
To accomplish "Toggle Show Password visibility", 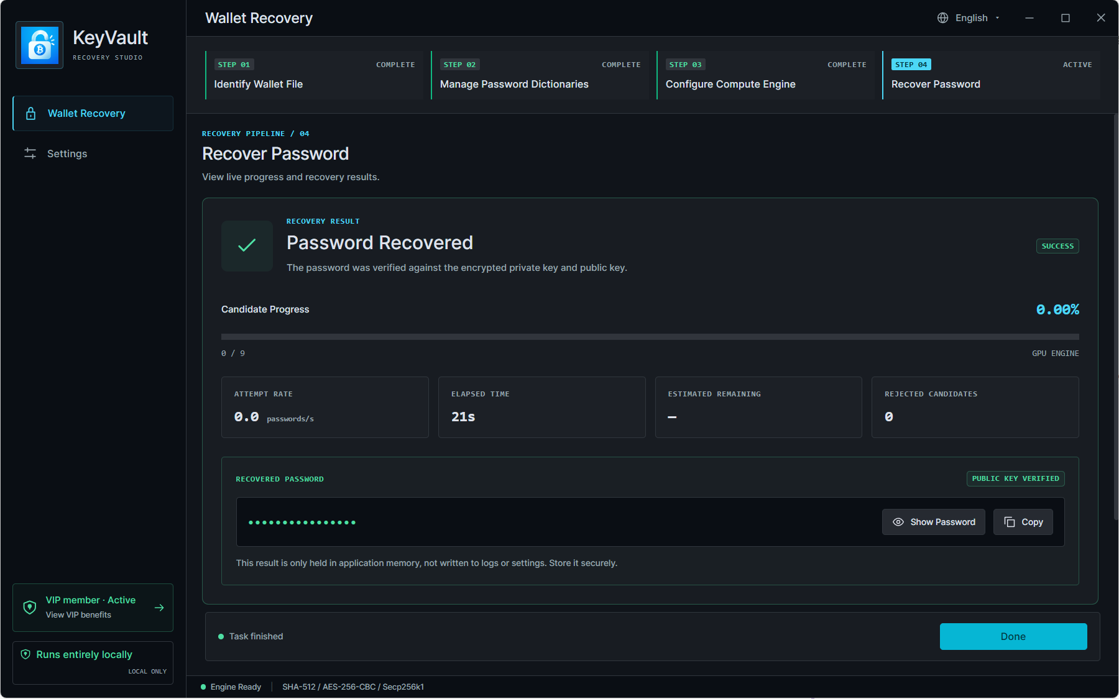I will pyautogui.click(x=933, y=522).
